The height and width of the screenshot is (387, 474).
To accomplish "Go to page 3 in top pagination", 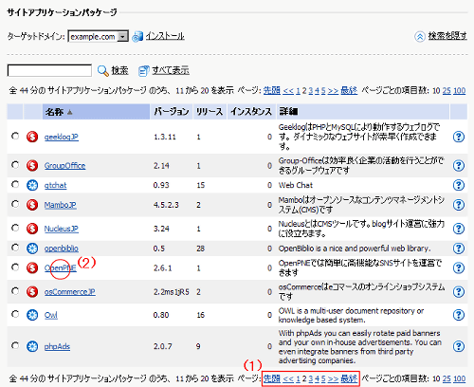I will coord(311,91).
